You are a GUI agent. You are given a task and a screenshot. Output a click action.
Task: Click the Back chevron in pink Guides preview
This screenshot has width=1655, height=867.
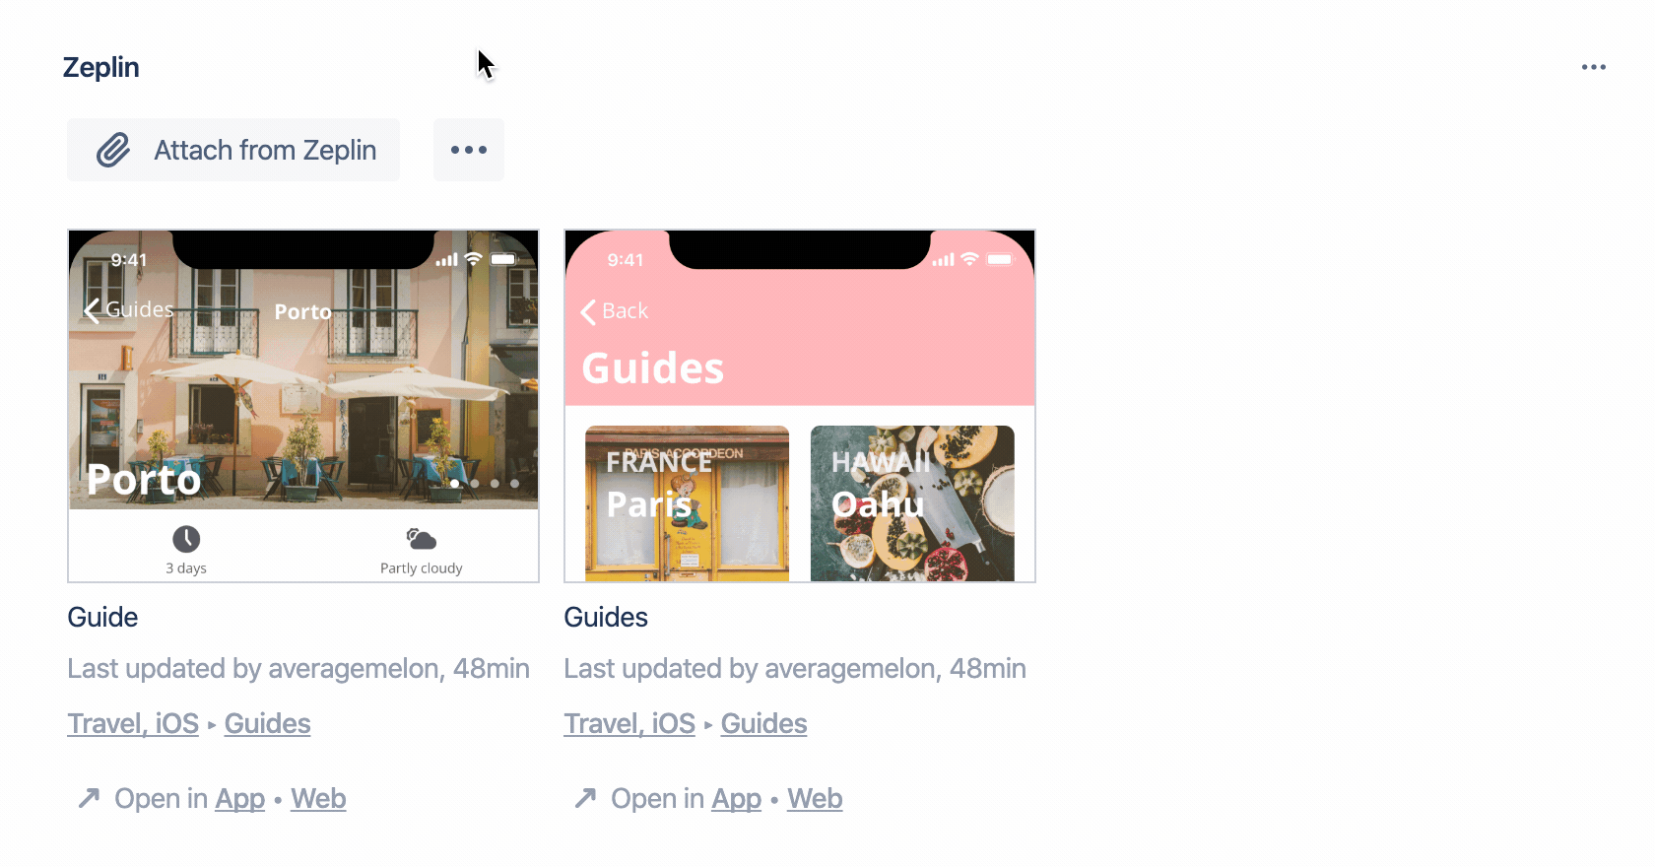point(589,311)
